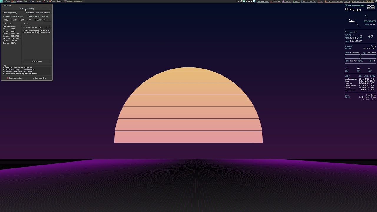Click the Xorg process row in conky
The image size is (377, 212).
pos(360,81)
